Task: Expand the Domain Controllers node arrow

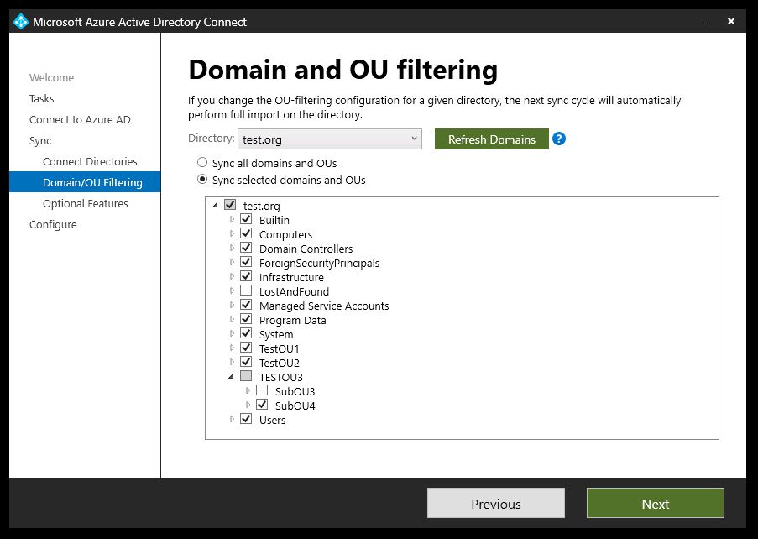Action: 232,248
